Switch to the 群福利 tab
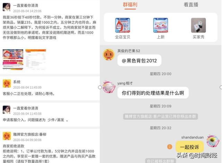The width and height of the screenshot is (222, 163). tap(130, 5)
